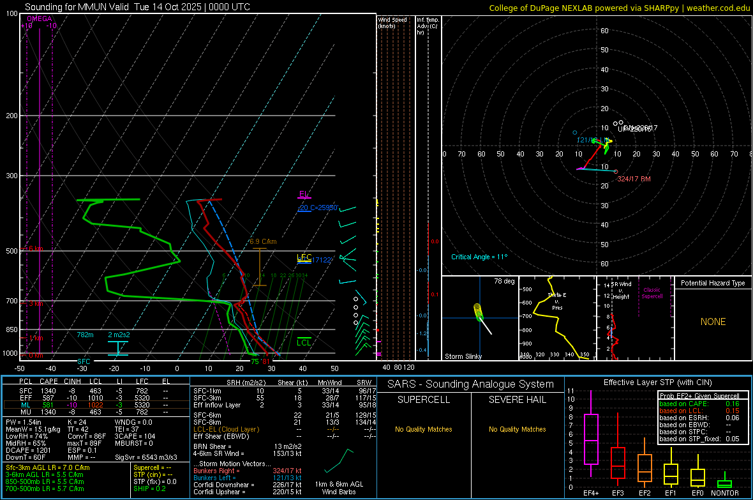Click the '121/13 LM' hodograph label

point(593,140)
